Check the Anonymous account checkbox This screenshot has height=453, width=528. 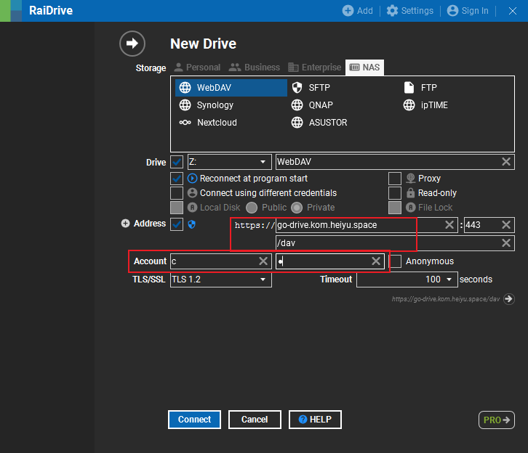[395, 261]
